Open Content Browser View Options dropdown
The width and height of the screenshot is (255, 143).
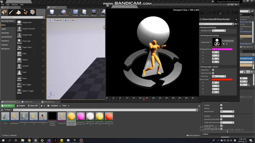[193, 136]
